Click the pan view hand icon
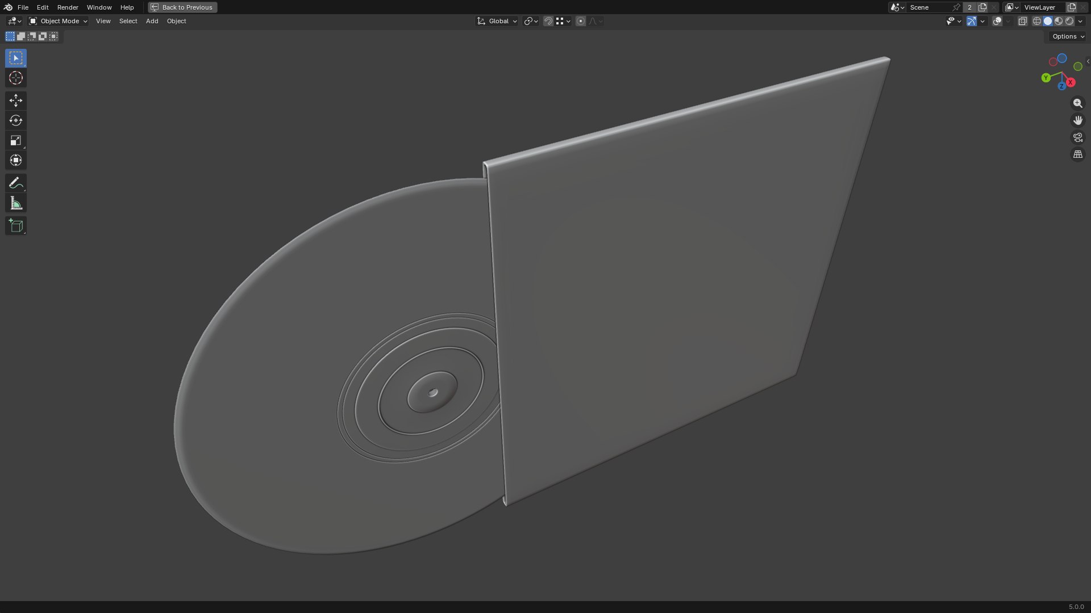The height and width of the screenshot is (613, 1091). 1077,120
